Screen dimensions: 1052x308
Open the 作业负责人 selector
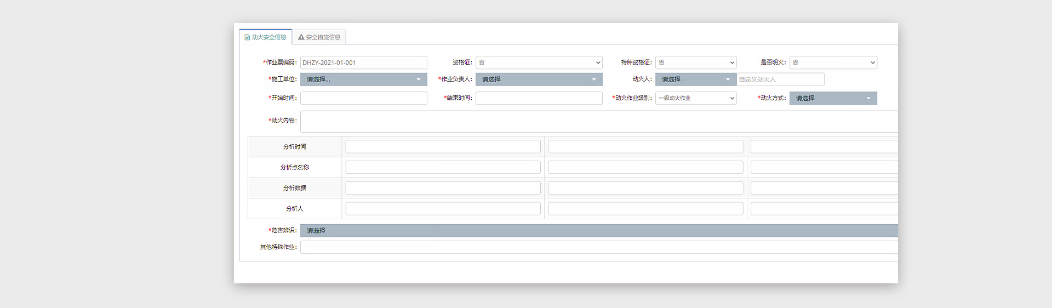pyautogui.click(x=539, y=79)
